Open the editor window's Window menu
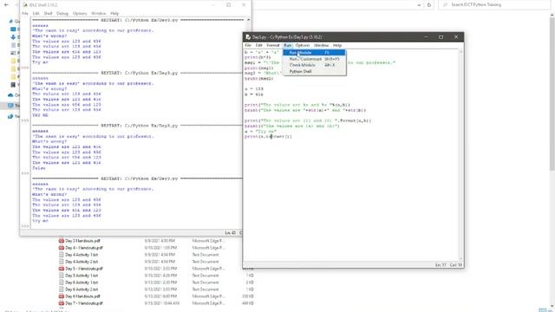This screenshot has width=555, height=312. click(321, 45)
